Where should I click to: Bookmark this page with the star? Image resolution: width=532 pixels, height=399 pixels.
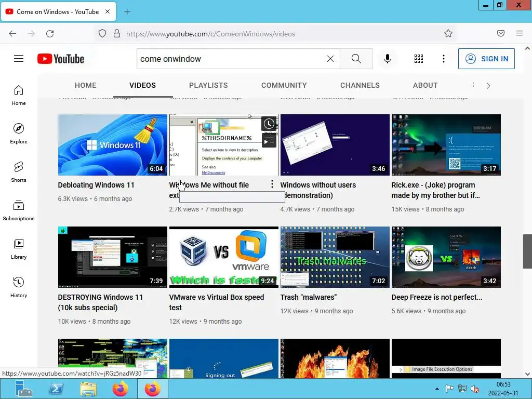tap(448, 33)
